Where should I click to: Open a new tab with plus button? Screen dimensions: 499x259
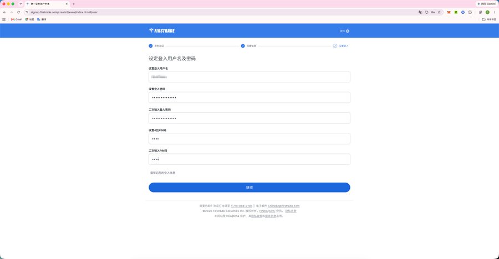click(x=74, y=4)
